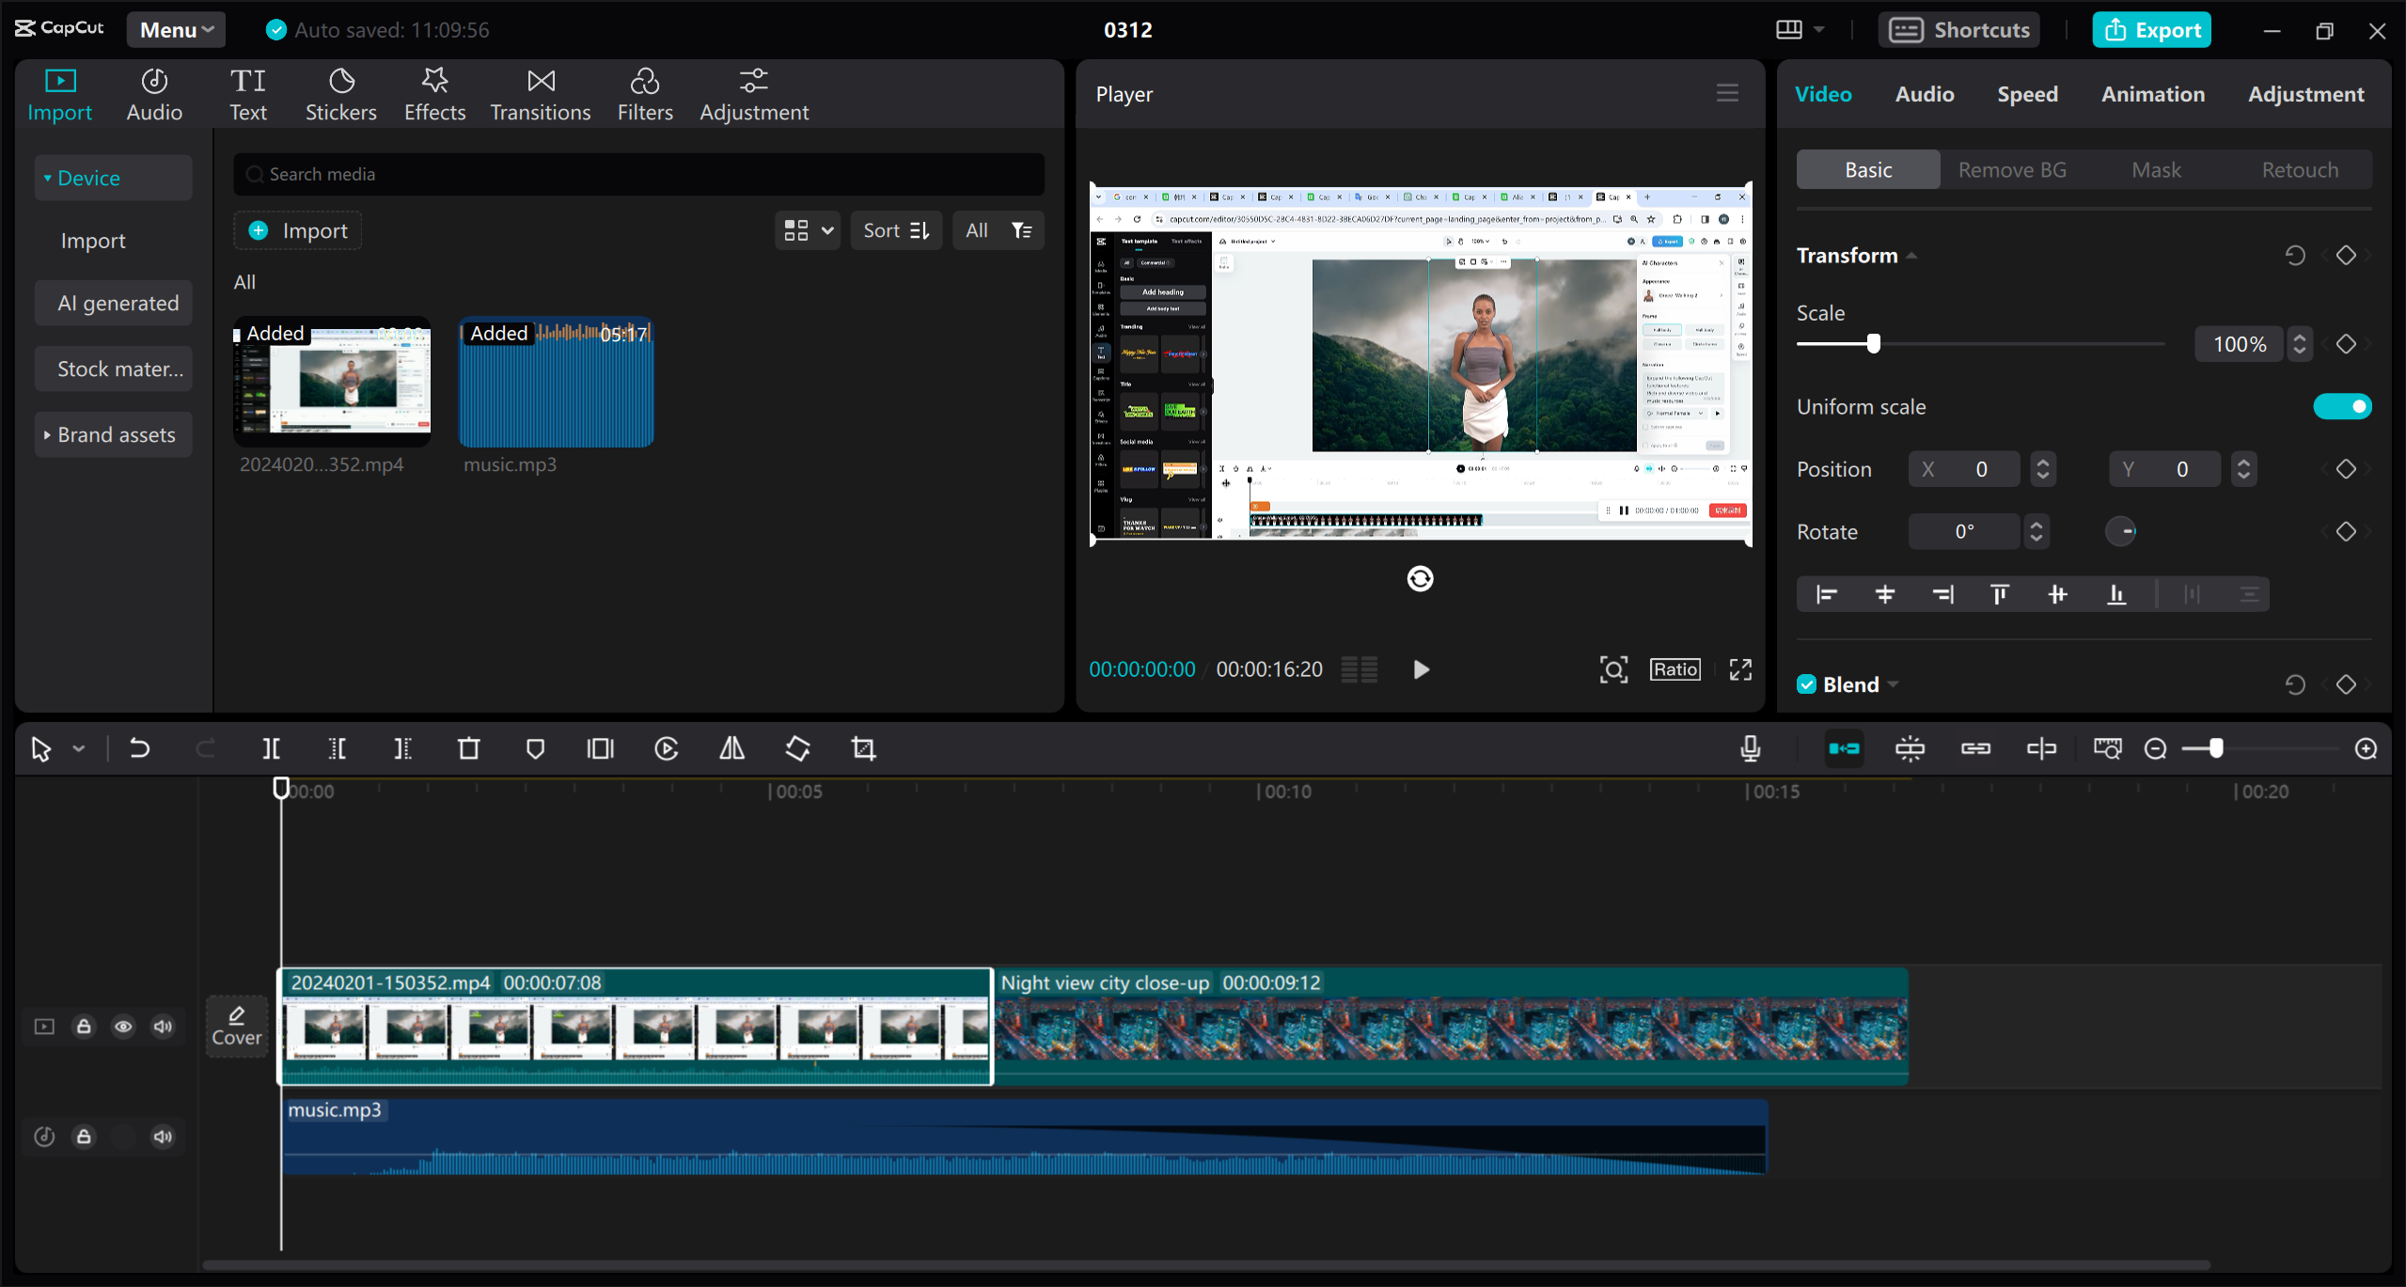
Task: Open the Speed tab in right panel
Action: point(2027,93)
